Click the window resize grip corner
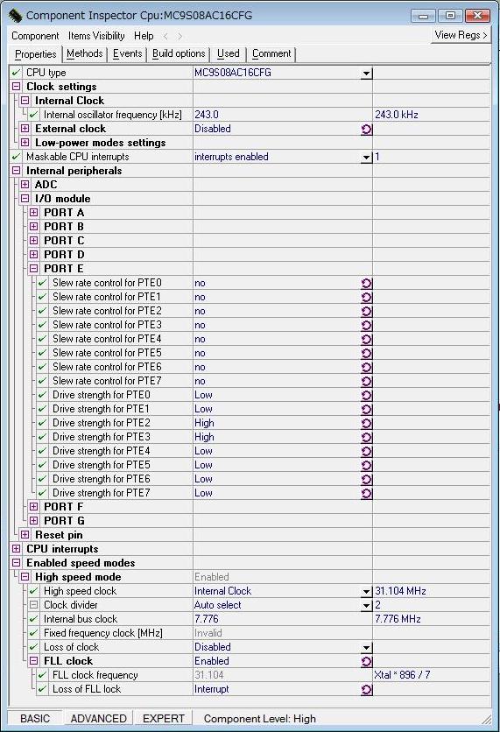 (x=486, y=720)
